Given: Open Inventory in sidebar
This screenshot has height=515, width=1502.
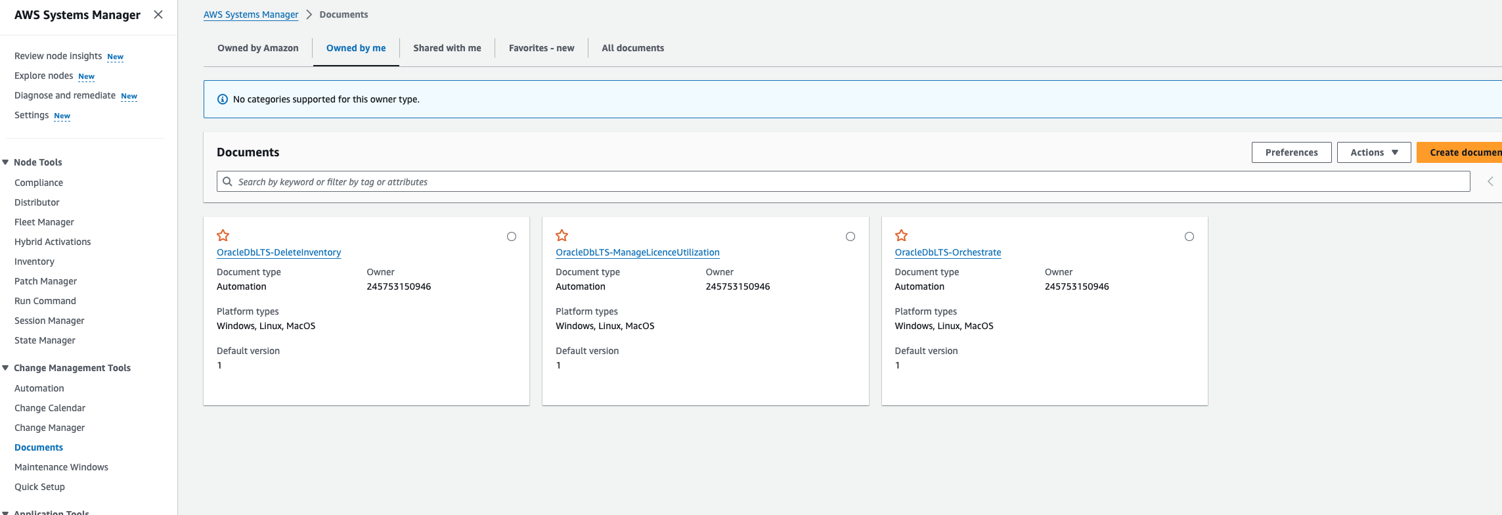Looking at the screenshot, I should pos(34,261).
